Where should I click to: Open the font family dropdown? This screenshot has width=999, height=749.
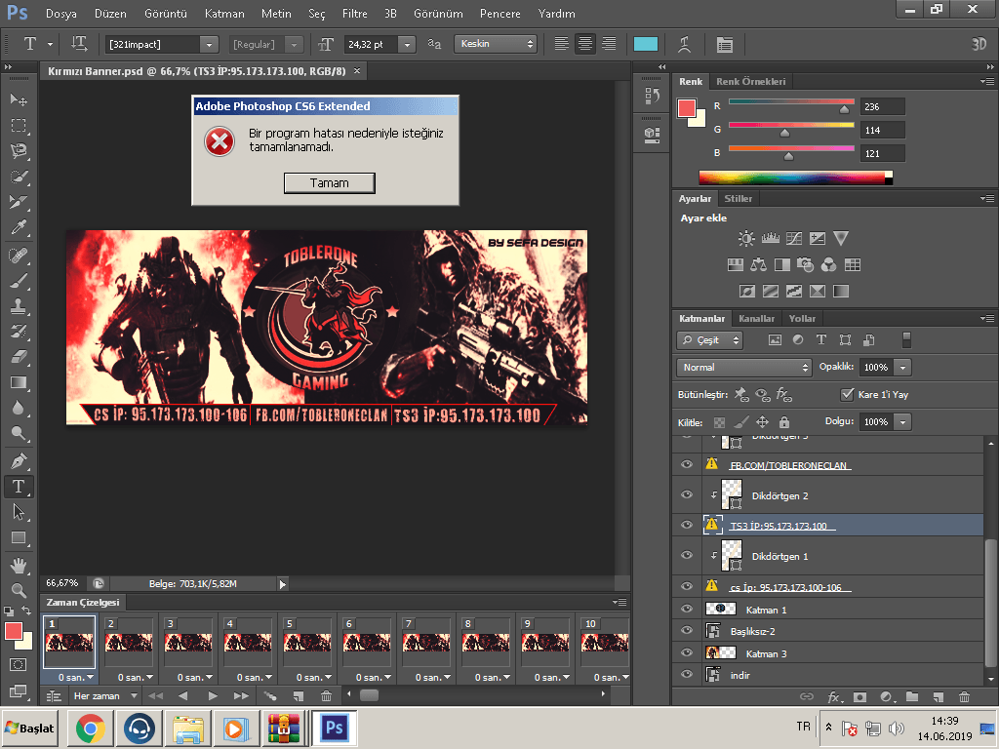(x=209, y=44)
